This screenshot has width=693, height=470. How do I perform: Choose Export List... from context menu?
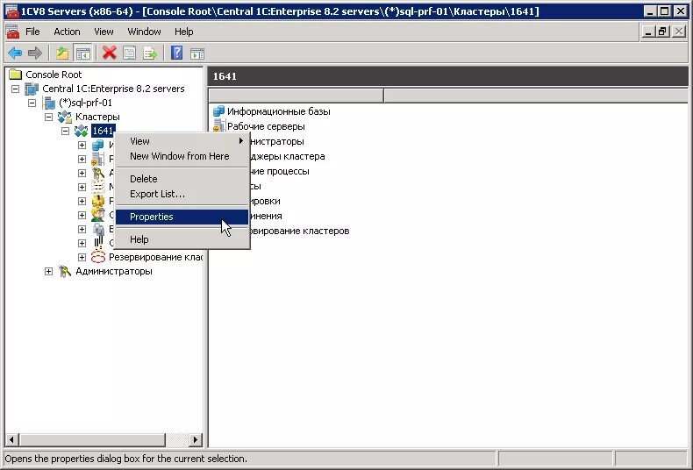[x=182, y=194]
